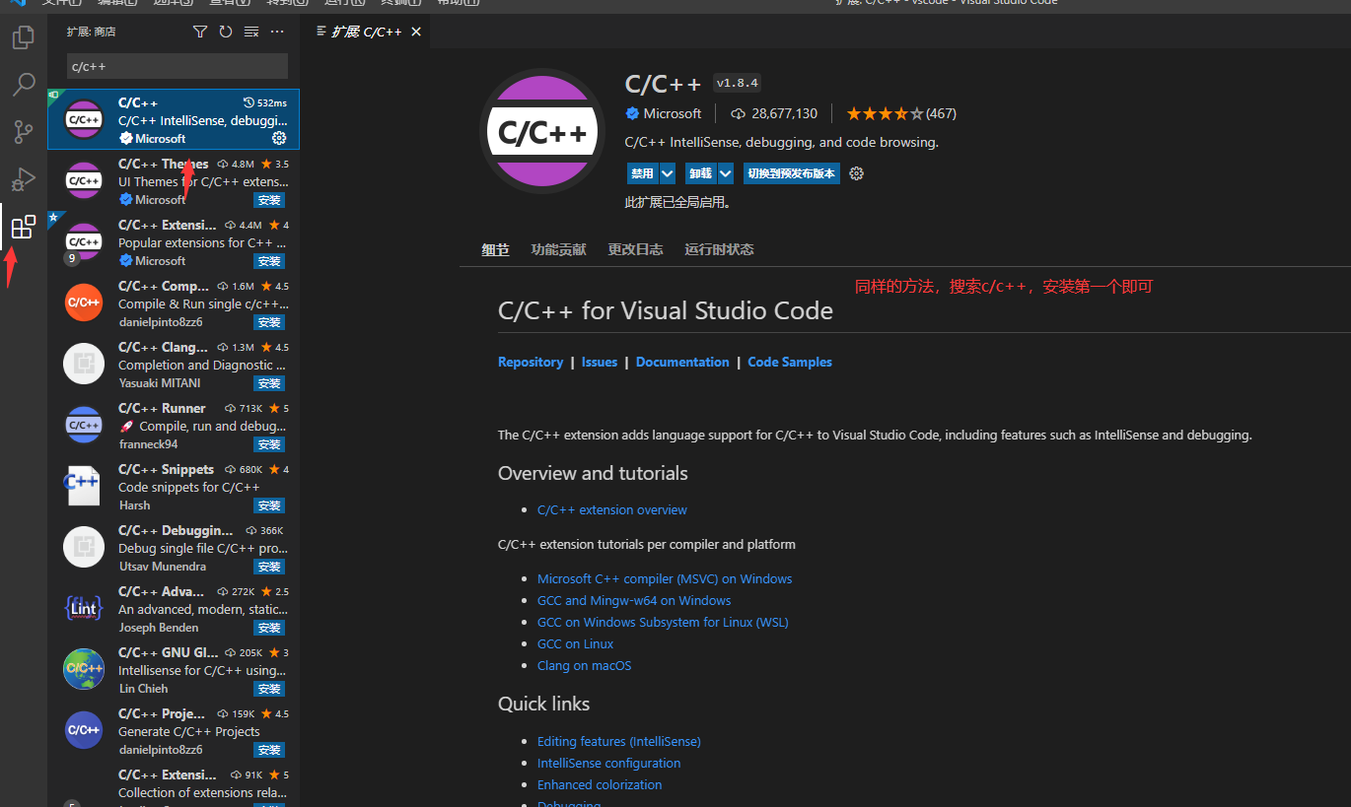Open the Code Samples link
1351x807 pixels.
pos(790,362)
